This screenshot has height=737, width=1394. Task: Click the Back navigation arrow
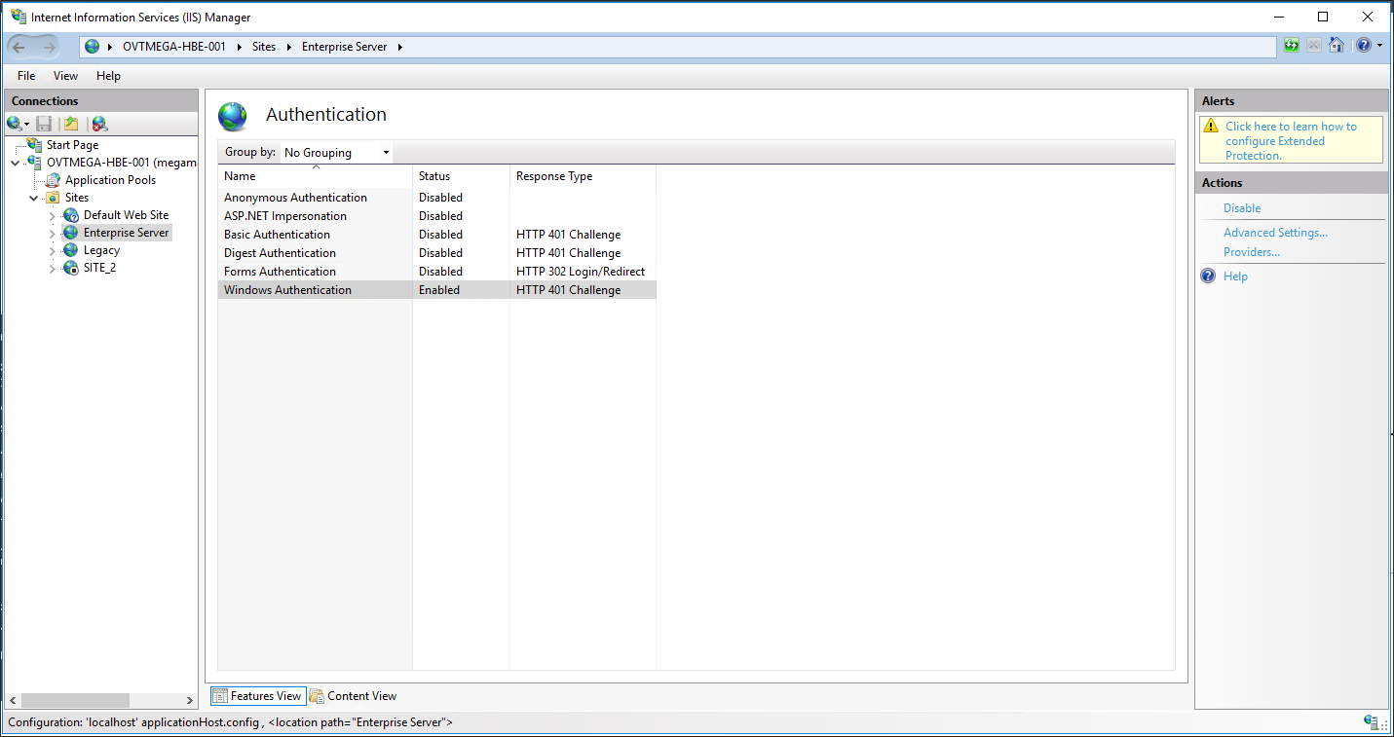[19, 47]
